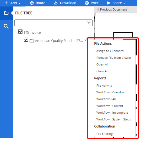Image resolution: width=141 pixels, height=141 pixels.
Task: Expand the Add dropdown menu
Action: (x=12, y=3)
